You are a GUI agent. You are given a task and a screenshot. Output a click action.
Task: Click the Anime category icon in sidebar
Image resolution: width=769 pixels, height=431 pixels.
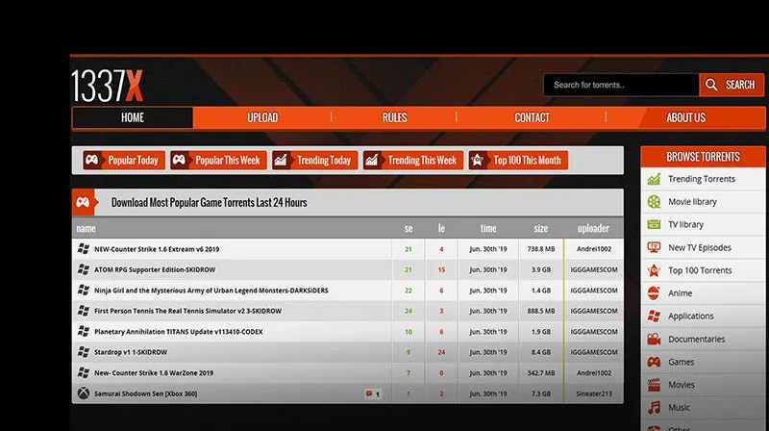(654, 293)
